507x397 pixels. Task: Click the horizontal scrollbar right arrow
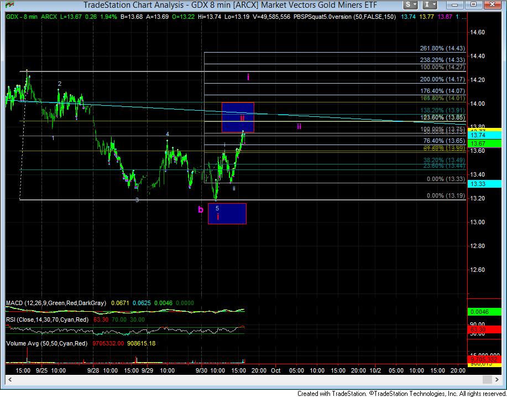[496, 379]
